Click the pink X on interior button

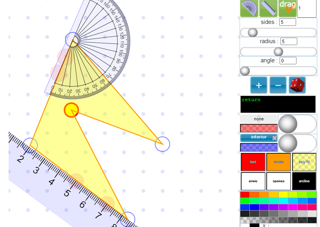click(x=274, y=138)
